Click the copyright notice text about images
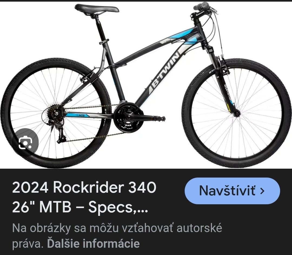Viewport: 292px width, 255px height. [117, 236]
